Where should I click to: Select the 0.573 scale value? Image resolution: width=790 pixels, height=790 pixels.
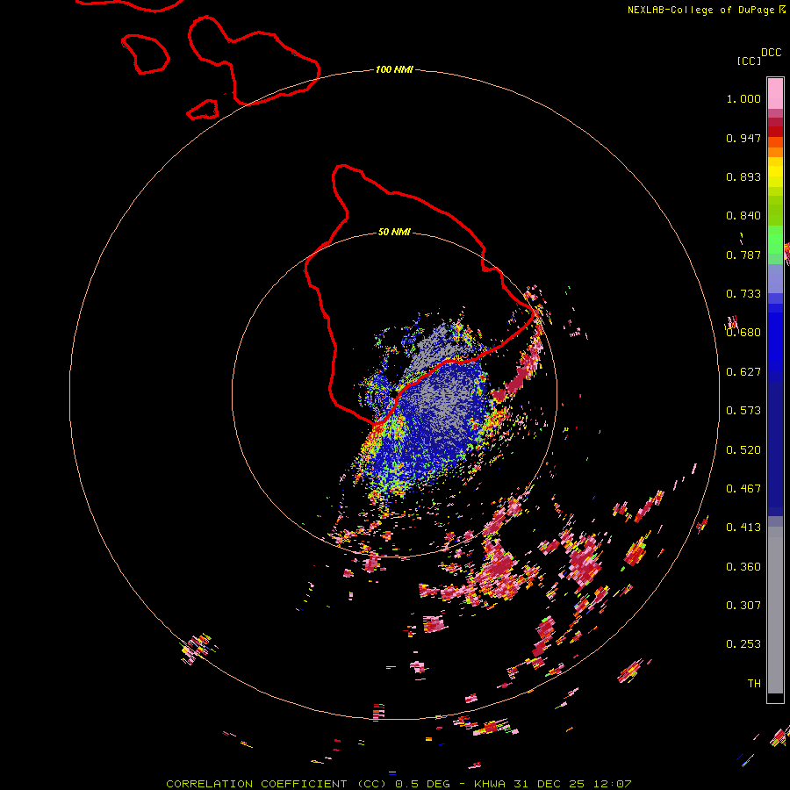(x=743, y=411)
